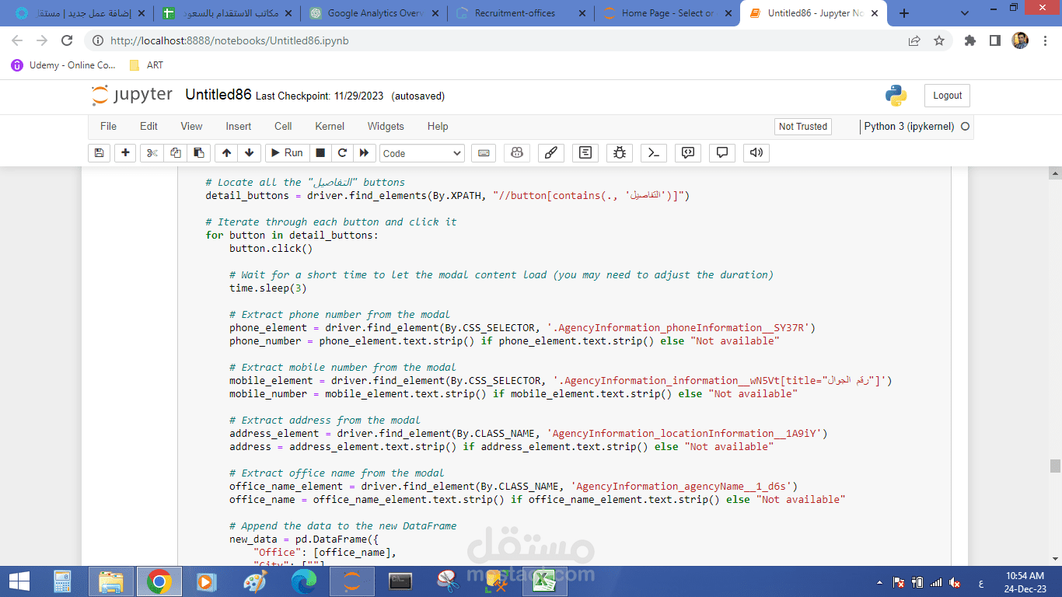Restart kernel and run all with fast-forward icon
The image size is (1062, 597).
(x=364, y=153)
